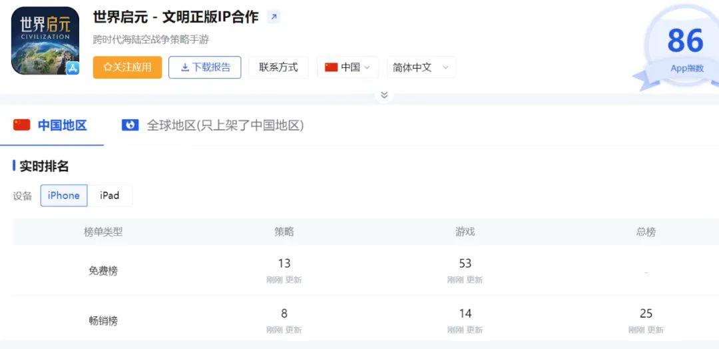Select the iPhone device option
The image size is (719, 349).
pyautogui.click(x=64, y=195)
